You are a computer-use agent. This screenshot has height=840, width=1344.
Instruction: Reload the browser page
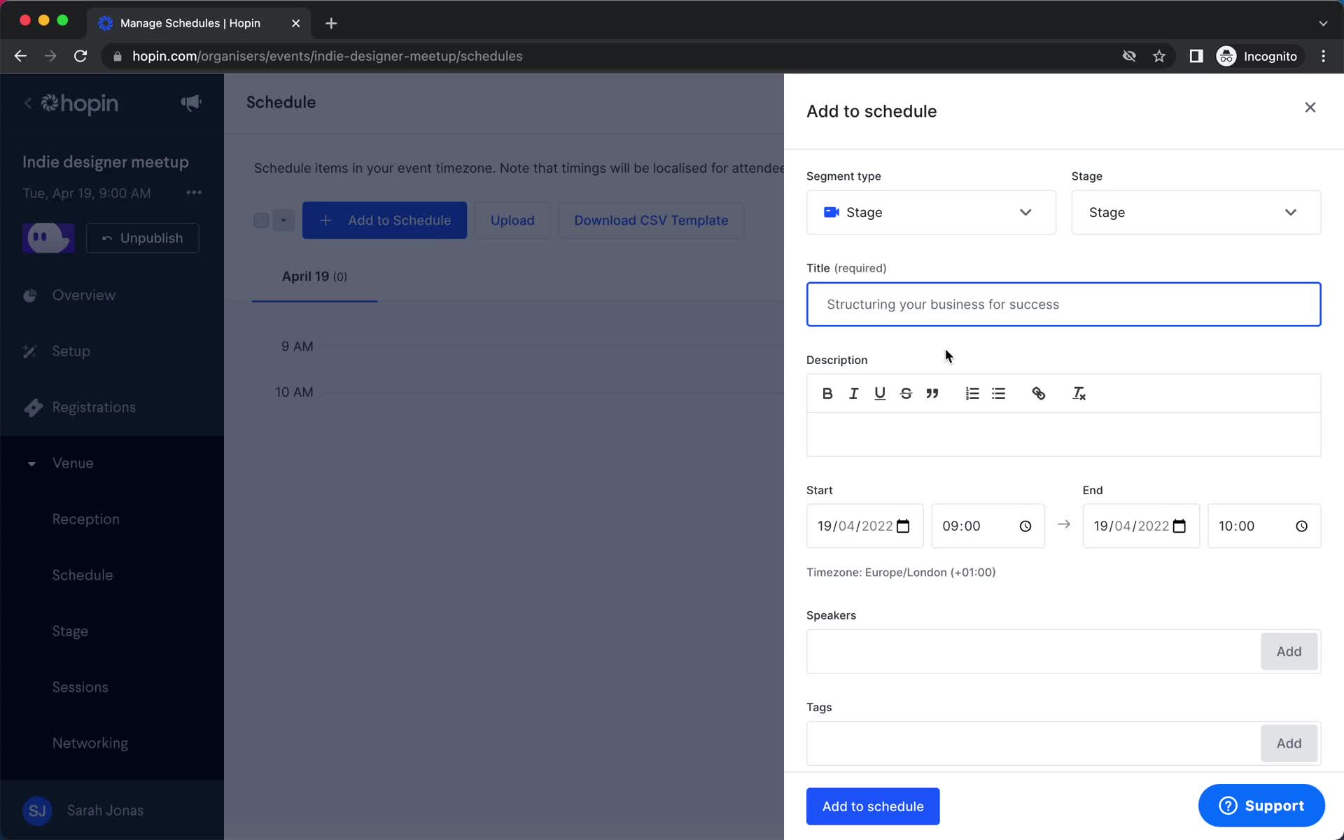pyautogui.click(x=80, y=56)
